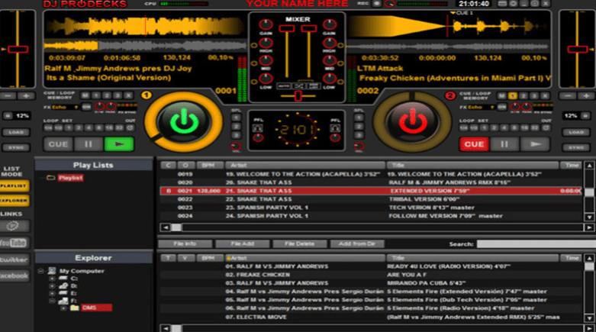596x332 pixels.
Task: Click the M cue memory button on deck 1
Action: [85, 95]
